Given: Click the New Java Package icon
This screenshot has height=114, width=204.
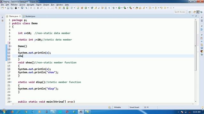Looking at the screenshot, I should [x=82, y=8].
